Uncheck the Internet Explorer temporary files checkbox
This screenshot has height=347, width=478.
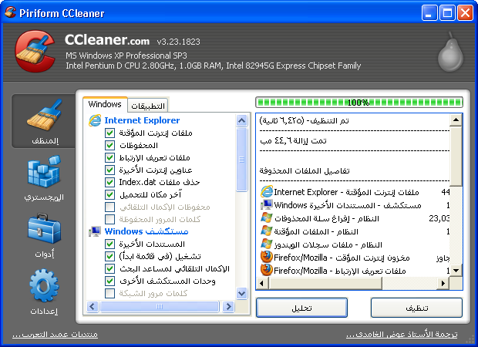110,133
